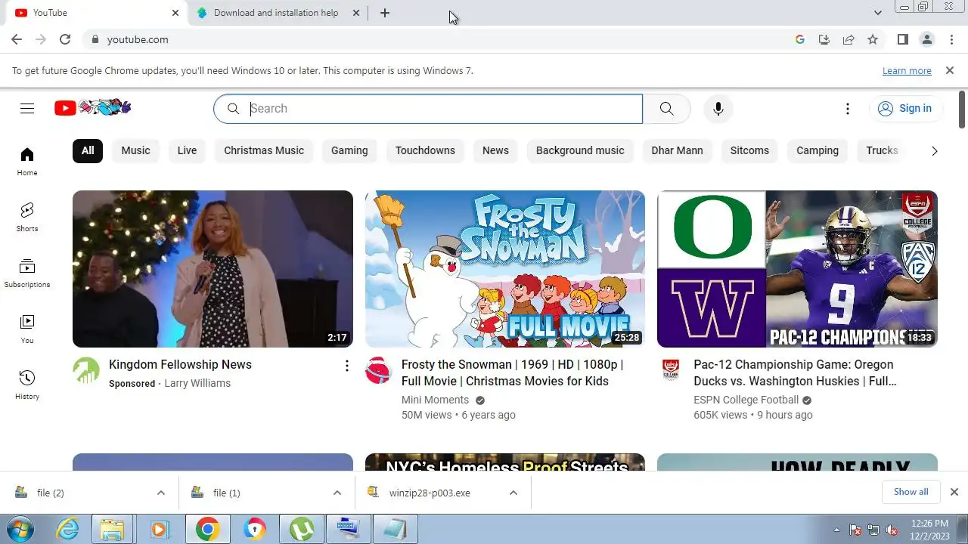Select the Dhar Mann chip
Image resolution: width=968 pixels, height=544 pixels.
pyautogui.click(x=678, y=150)
